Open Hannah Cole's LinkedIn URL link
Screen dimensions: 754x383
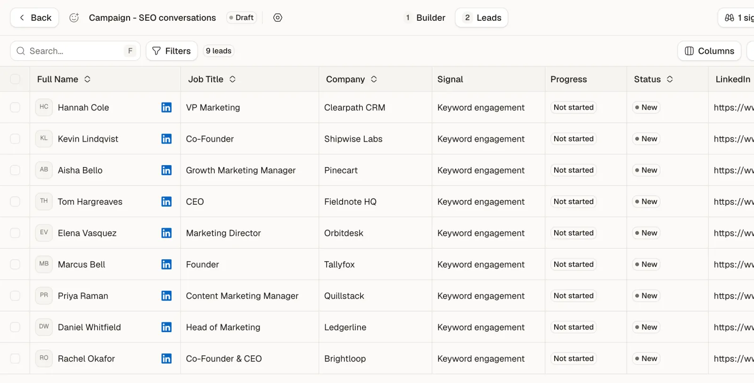pyautogui.click(x=733, y=107)
